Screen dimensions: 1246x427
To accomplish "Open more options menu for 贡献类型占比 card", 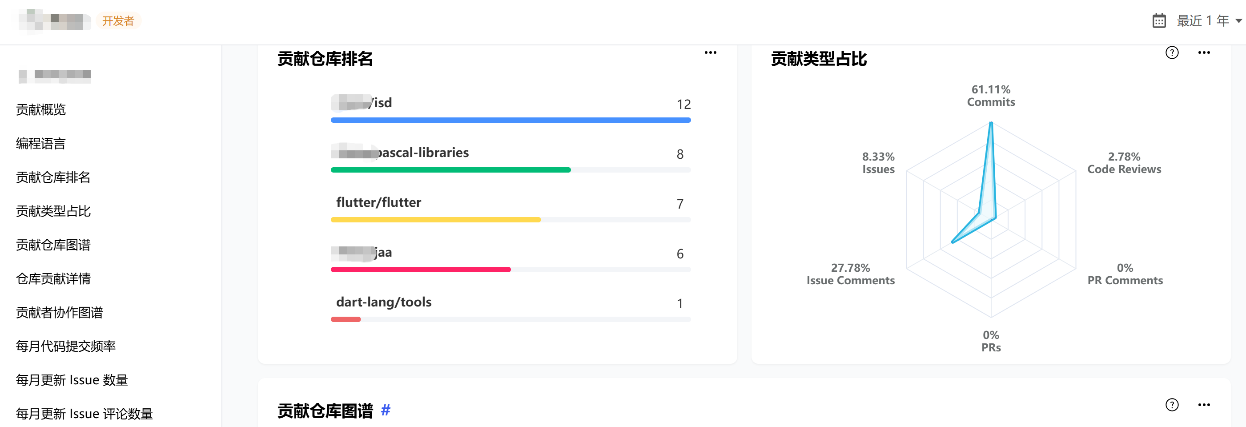I will pos(1203,53).
